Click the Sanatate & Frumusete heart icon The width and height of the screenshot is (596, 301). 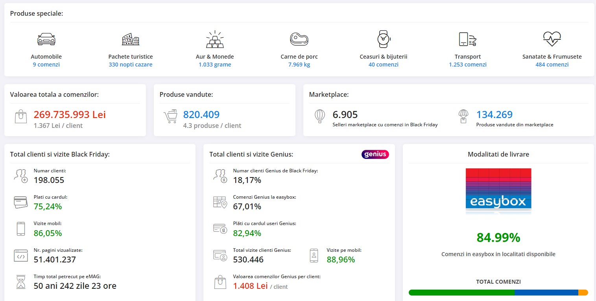tap(552, 39)
